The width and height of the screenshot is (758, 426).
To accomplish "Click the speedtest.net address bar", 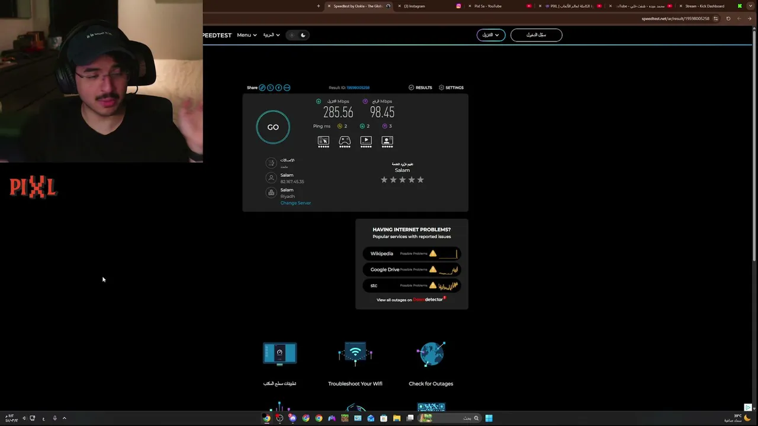I will [675, 18].
